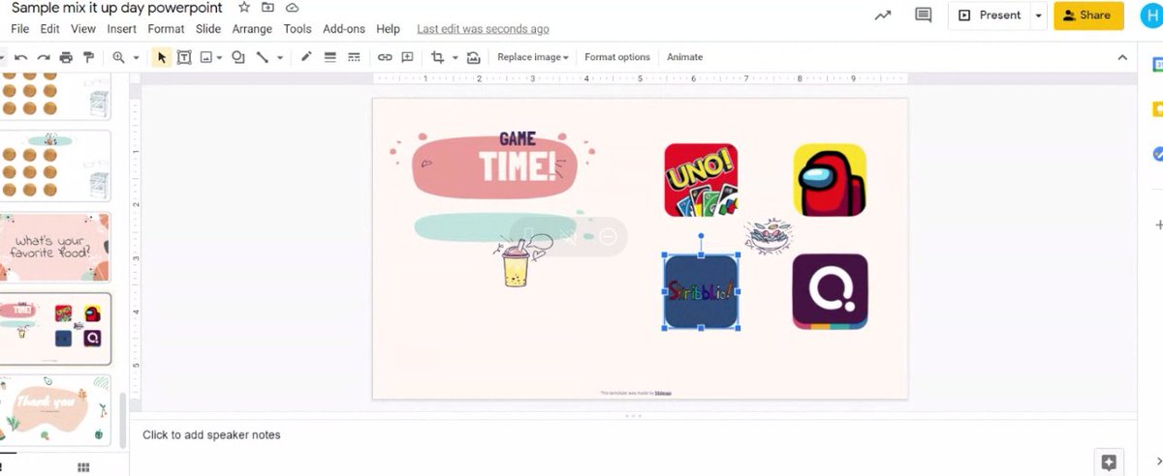The width and height of the screenshot is (1163, 476).
Task: Select the Text box tool
Action: pyautogui.click(x=184, y=57)
